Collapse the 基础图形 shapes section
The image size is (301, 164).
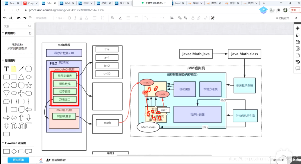(x=3, y=60)
